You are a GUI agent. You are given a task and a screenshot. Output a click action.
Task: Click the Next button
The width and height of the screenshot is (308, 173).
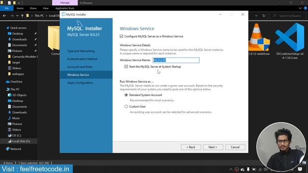[213, 147]
